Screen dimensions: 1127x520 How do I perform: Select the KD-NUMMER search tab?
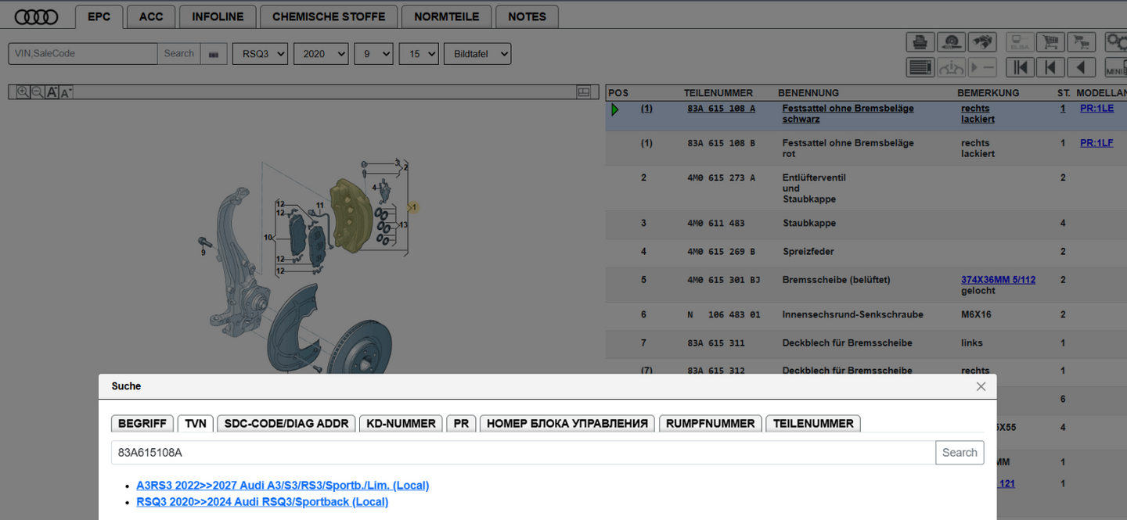pos(401,423)
